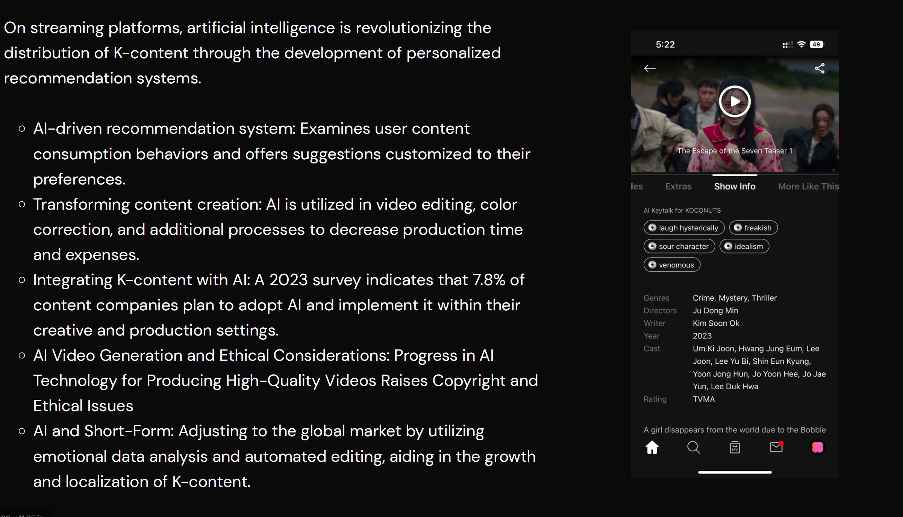Viewport: 903px width, 517px height.
Task: Tap the home indicator bar at bottom
Action: click(x=735, y=472)
